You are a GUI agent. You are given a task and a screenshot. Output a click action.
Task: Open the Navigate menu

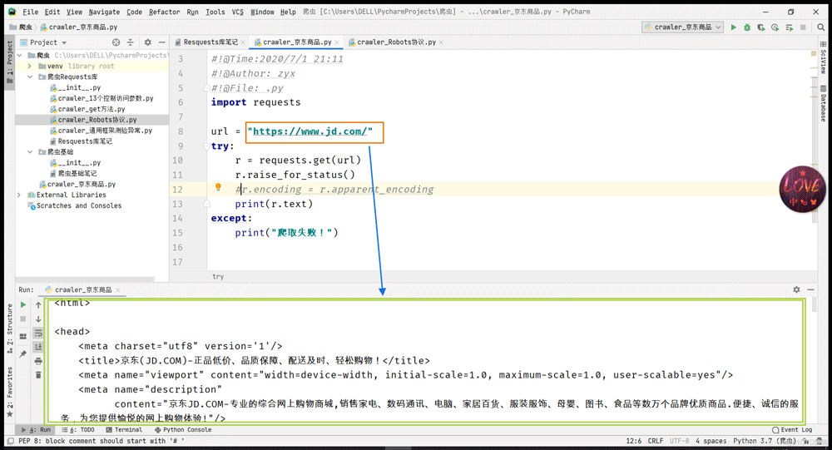(104, 12)
